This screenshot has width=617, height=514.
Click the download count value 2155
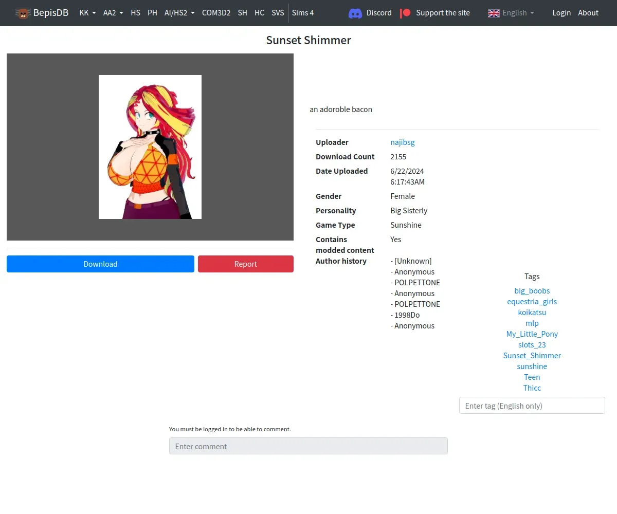click(398, 157)
